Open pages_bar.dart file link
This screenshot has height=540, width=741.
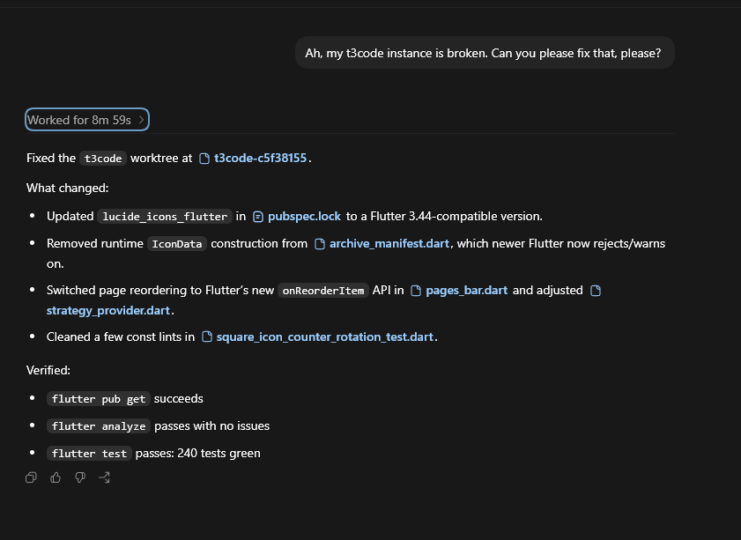(x=467, y=291)
